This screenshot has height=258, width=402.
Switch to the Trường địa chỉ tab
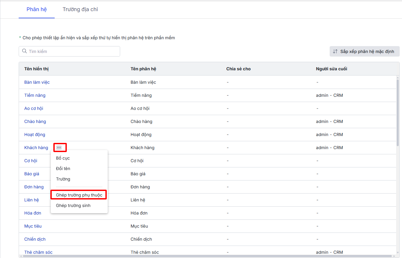coord(80,9)
